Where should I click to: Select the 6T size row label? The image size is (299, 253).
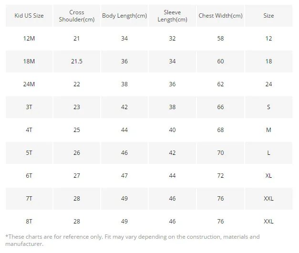(x=29, y=176)
